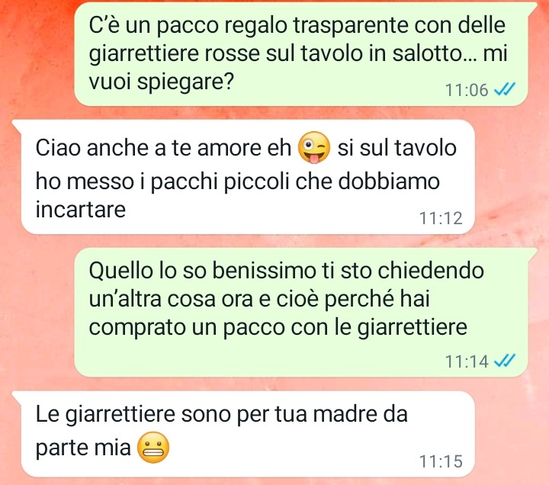
Task: Tap the winking tongue emoji in message
Action: (x=314, y=147)
